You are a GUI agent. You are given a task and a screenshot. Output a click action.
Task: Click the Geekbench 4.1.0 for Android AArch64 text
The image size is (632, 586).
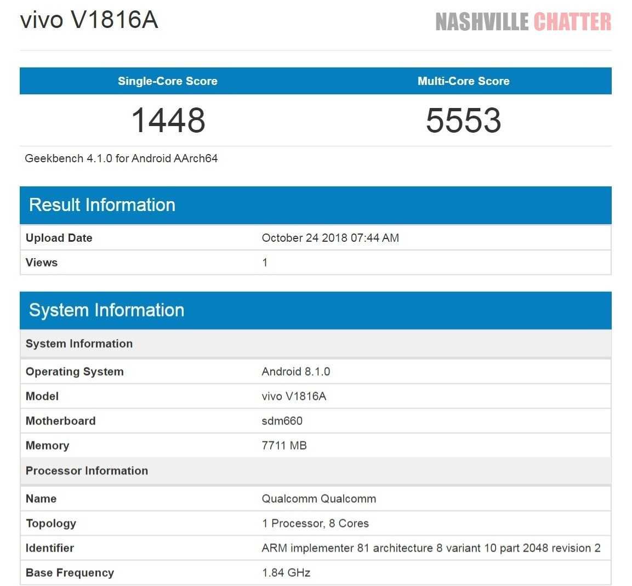121,158
